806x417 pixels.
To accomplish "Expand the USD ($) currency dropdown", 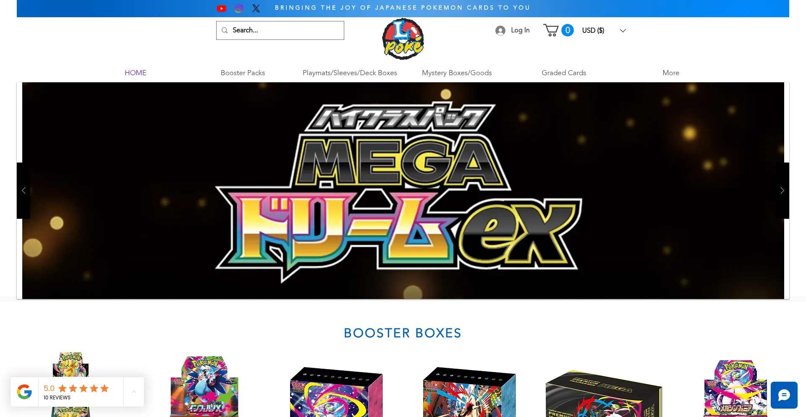I will pyautogui.click(x=604, y=30).
